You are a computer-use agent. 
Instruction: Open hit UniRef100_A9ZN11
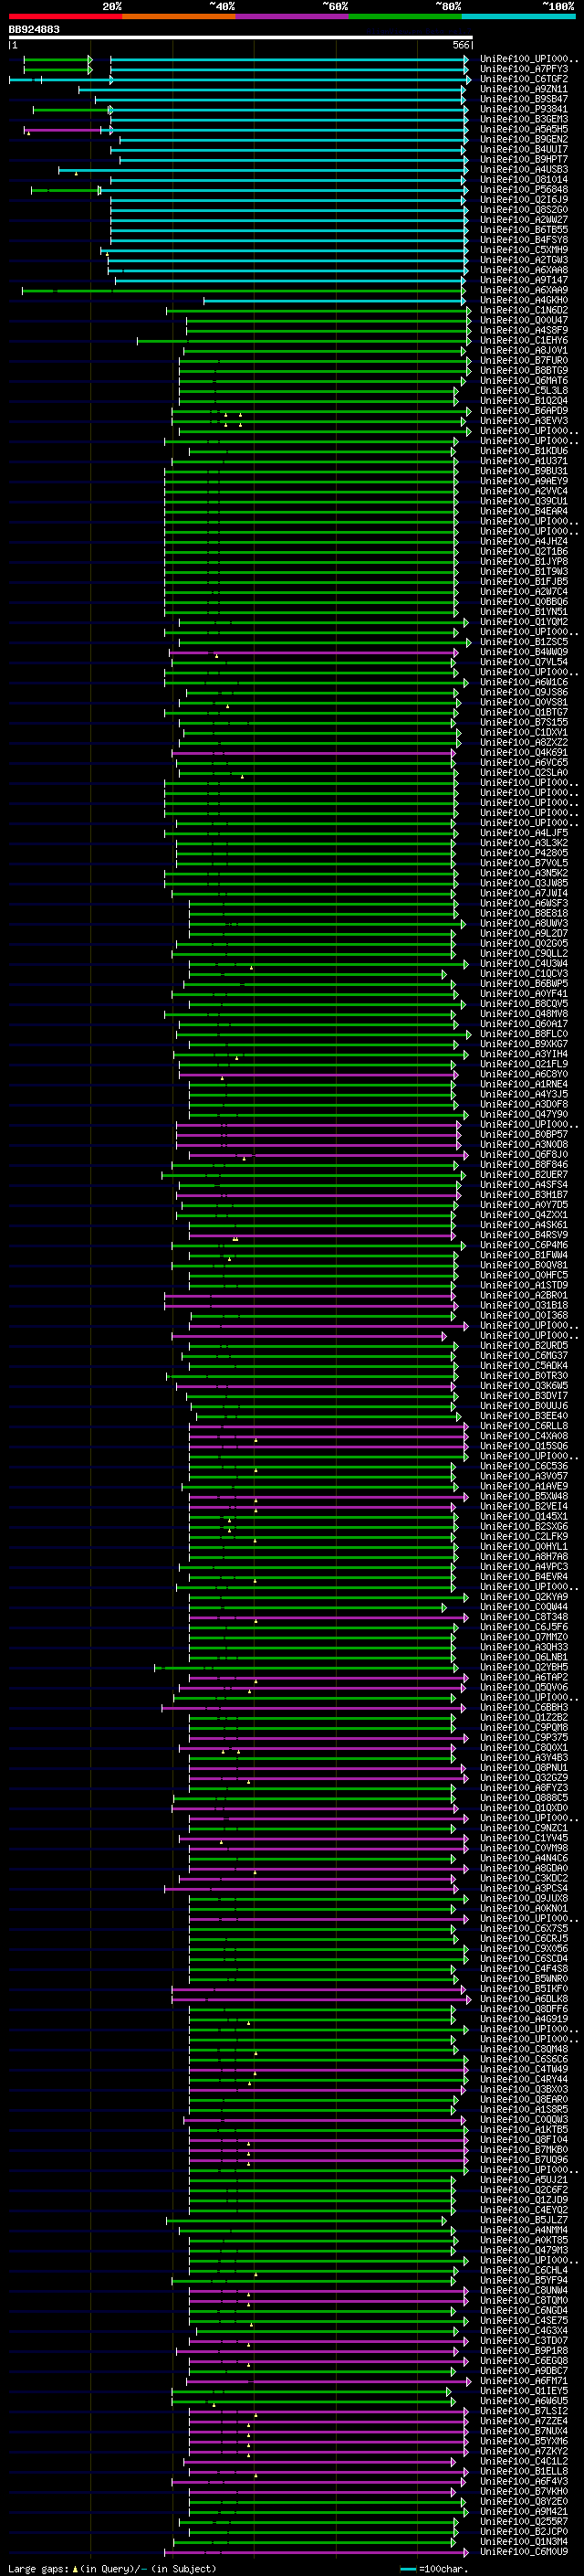point(524,89)
